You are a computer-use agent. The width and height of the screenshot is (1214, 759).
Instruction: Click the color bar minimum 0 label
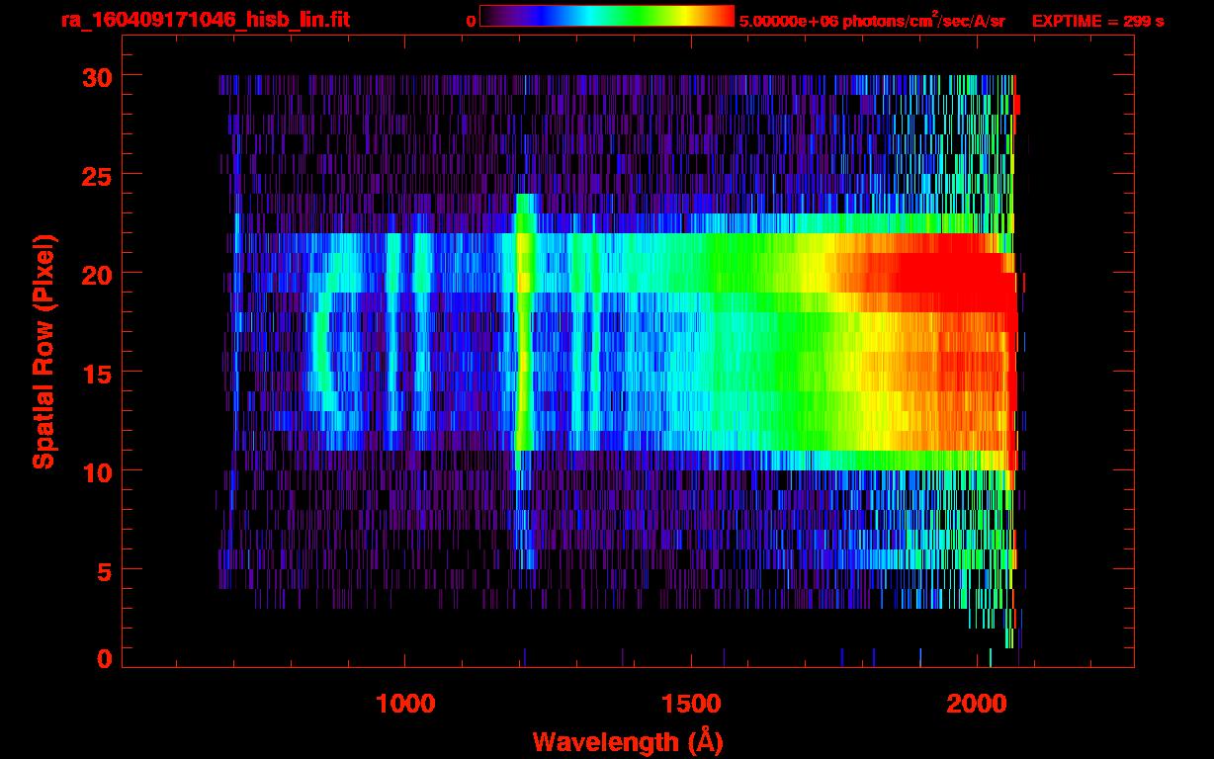pyautogui.click(x=471, y=21)
